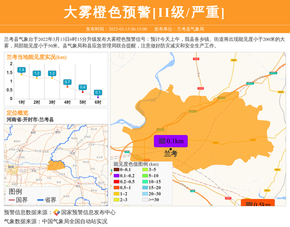Select the dark brown 0~0.1 legend swatch
The width and height of the screenshot is (290, 227).
pyautogui.click(x=116, y=170)
